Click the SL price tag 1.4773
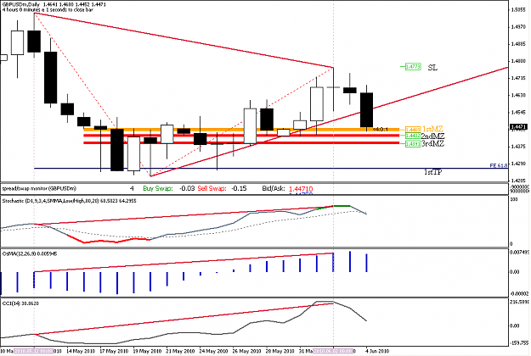Screen dimensions: 531x356 click(413, 67)
